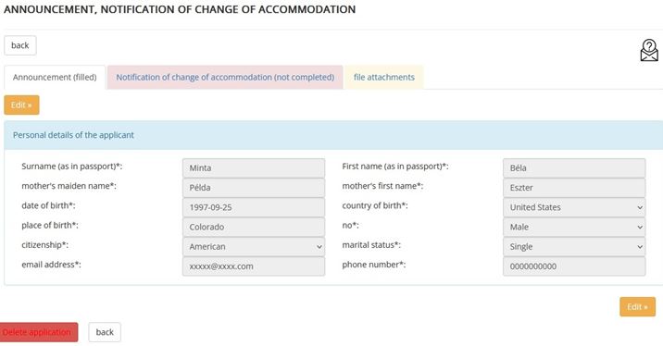Click Delete application button

point(38,332)
